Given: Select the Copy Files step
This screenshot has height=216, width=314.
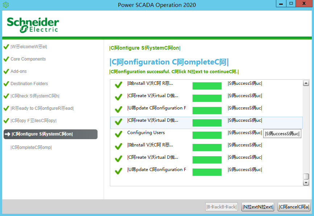Looking at the screenshot, I should click(x=33, y=121).
